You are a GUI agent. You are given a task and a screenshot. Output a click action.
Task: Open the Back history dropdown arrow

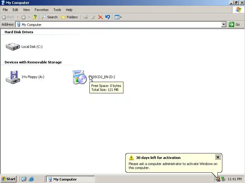pyautogui.click(x=18, y=17)
